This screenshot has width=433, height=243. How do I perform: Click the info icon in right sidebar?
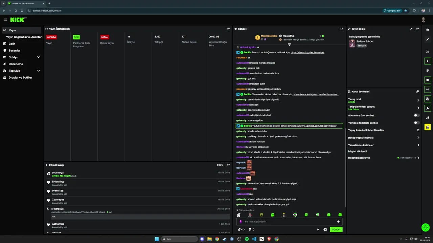pyautogui.click(x=428, y=30)
